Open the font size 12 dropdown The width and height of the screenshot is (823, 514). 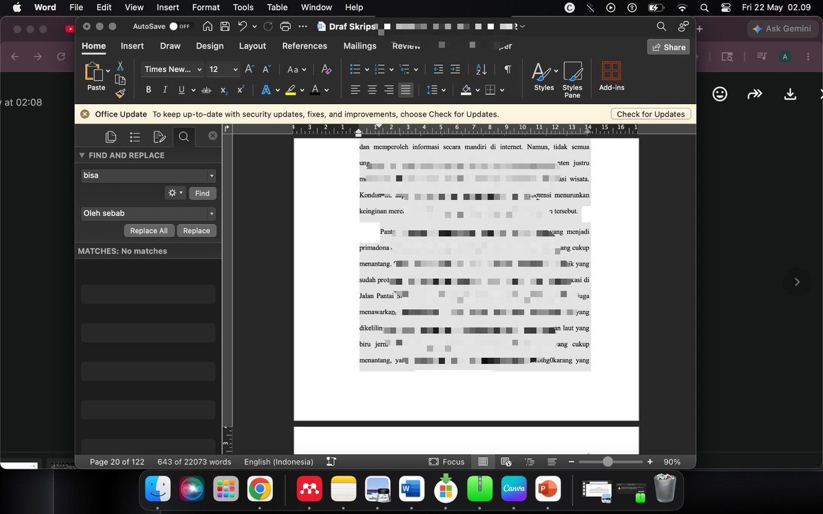(235, 69)
